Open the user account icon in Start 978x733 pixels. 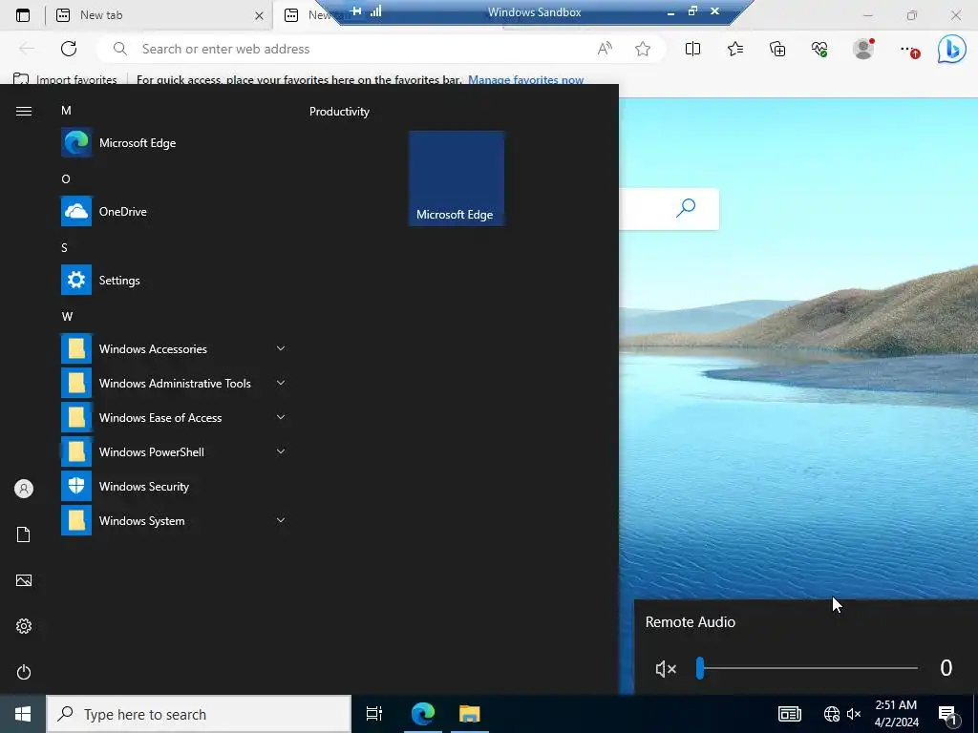coord(24,489)
